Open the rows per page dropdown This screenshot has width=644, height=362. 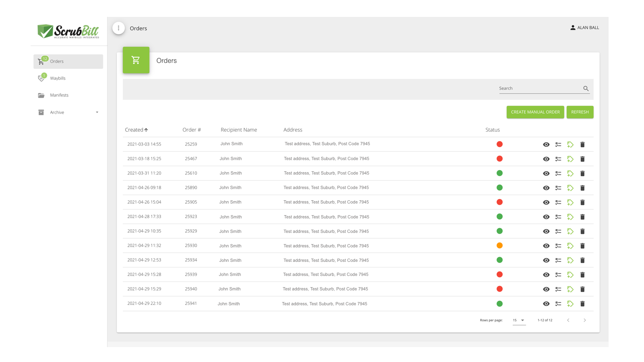click(x=519, y=320)
